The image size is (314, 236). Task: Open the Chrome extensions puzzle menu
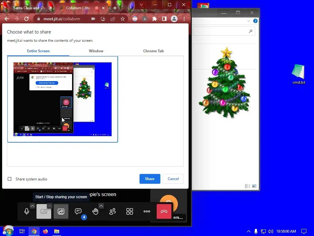point(155,19)
